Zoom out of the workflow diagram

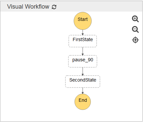pyautogui.click(x=135, y=30)
